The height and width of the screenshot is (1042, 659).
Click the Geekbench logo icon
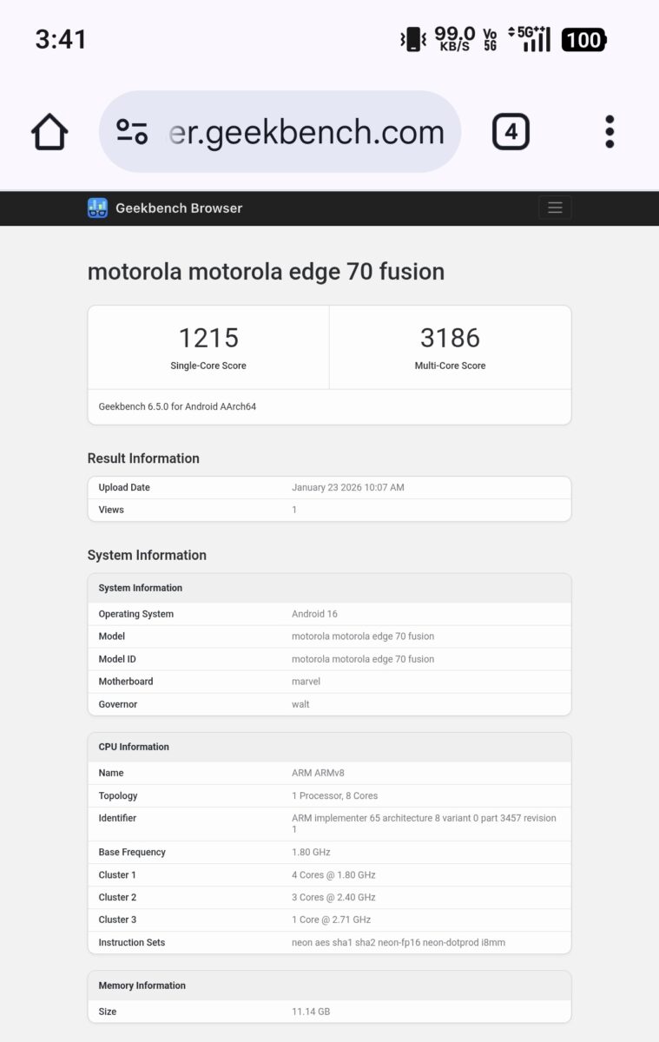point(97,208)
